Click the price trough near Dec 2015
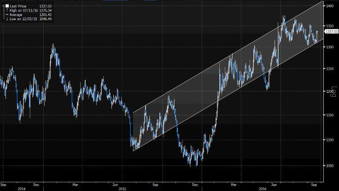Viewport: 339px width, 191px height. pos(197,165)
